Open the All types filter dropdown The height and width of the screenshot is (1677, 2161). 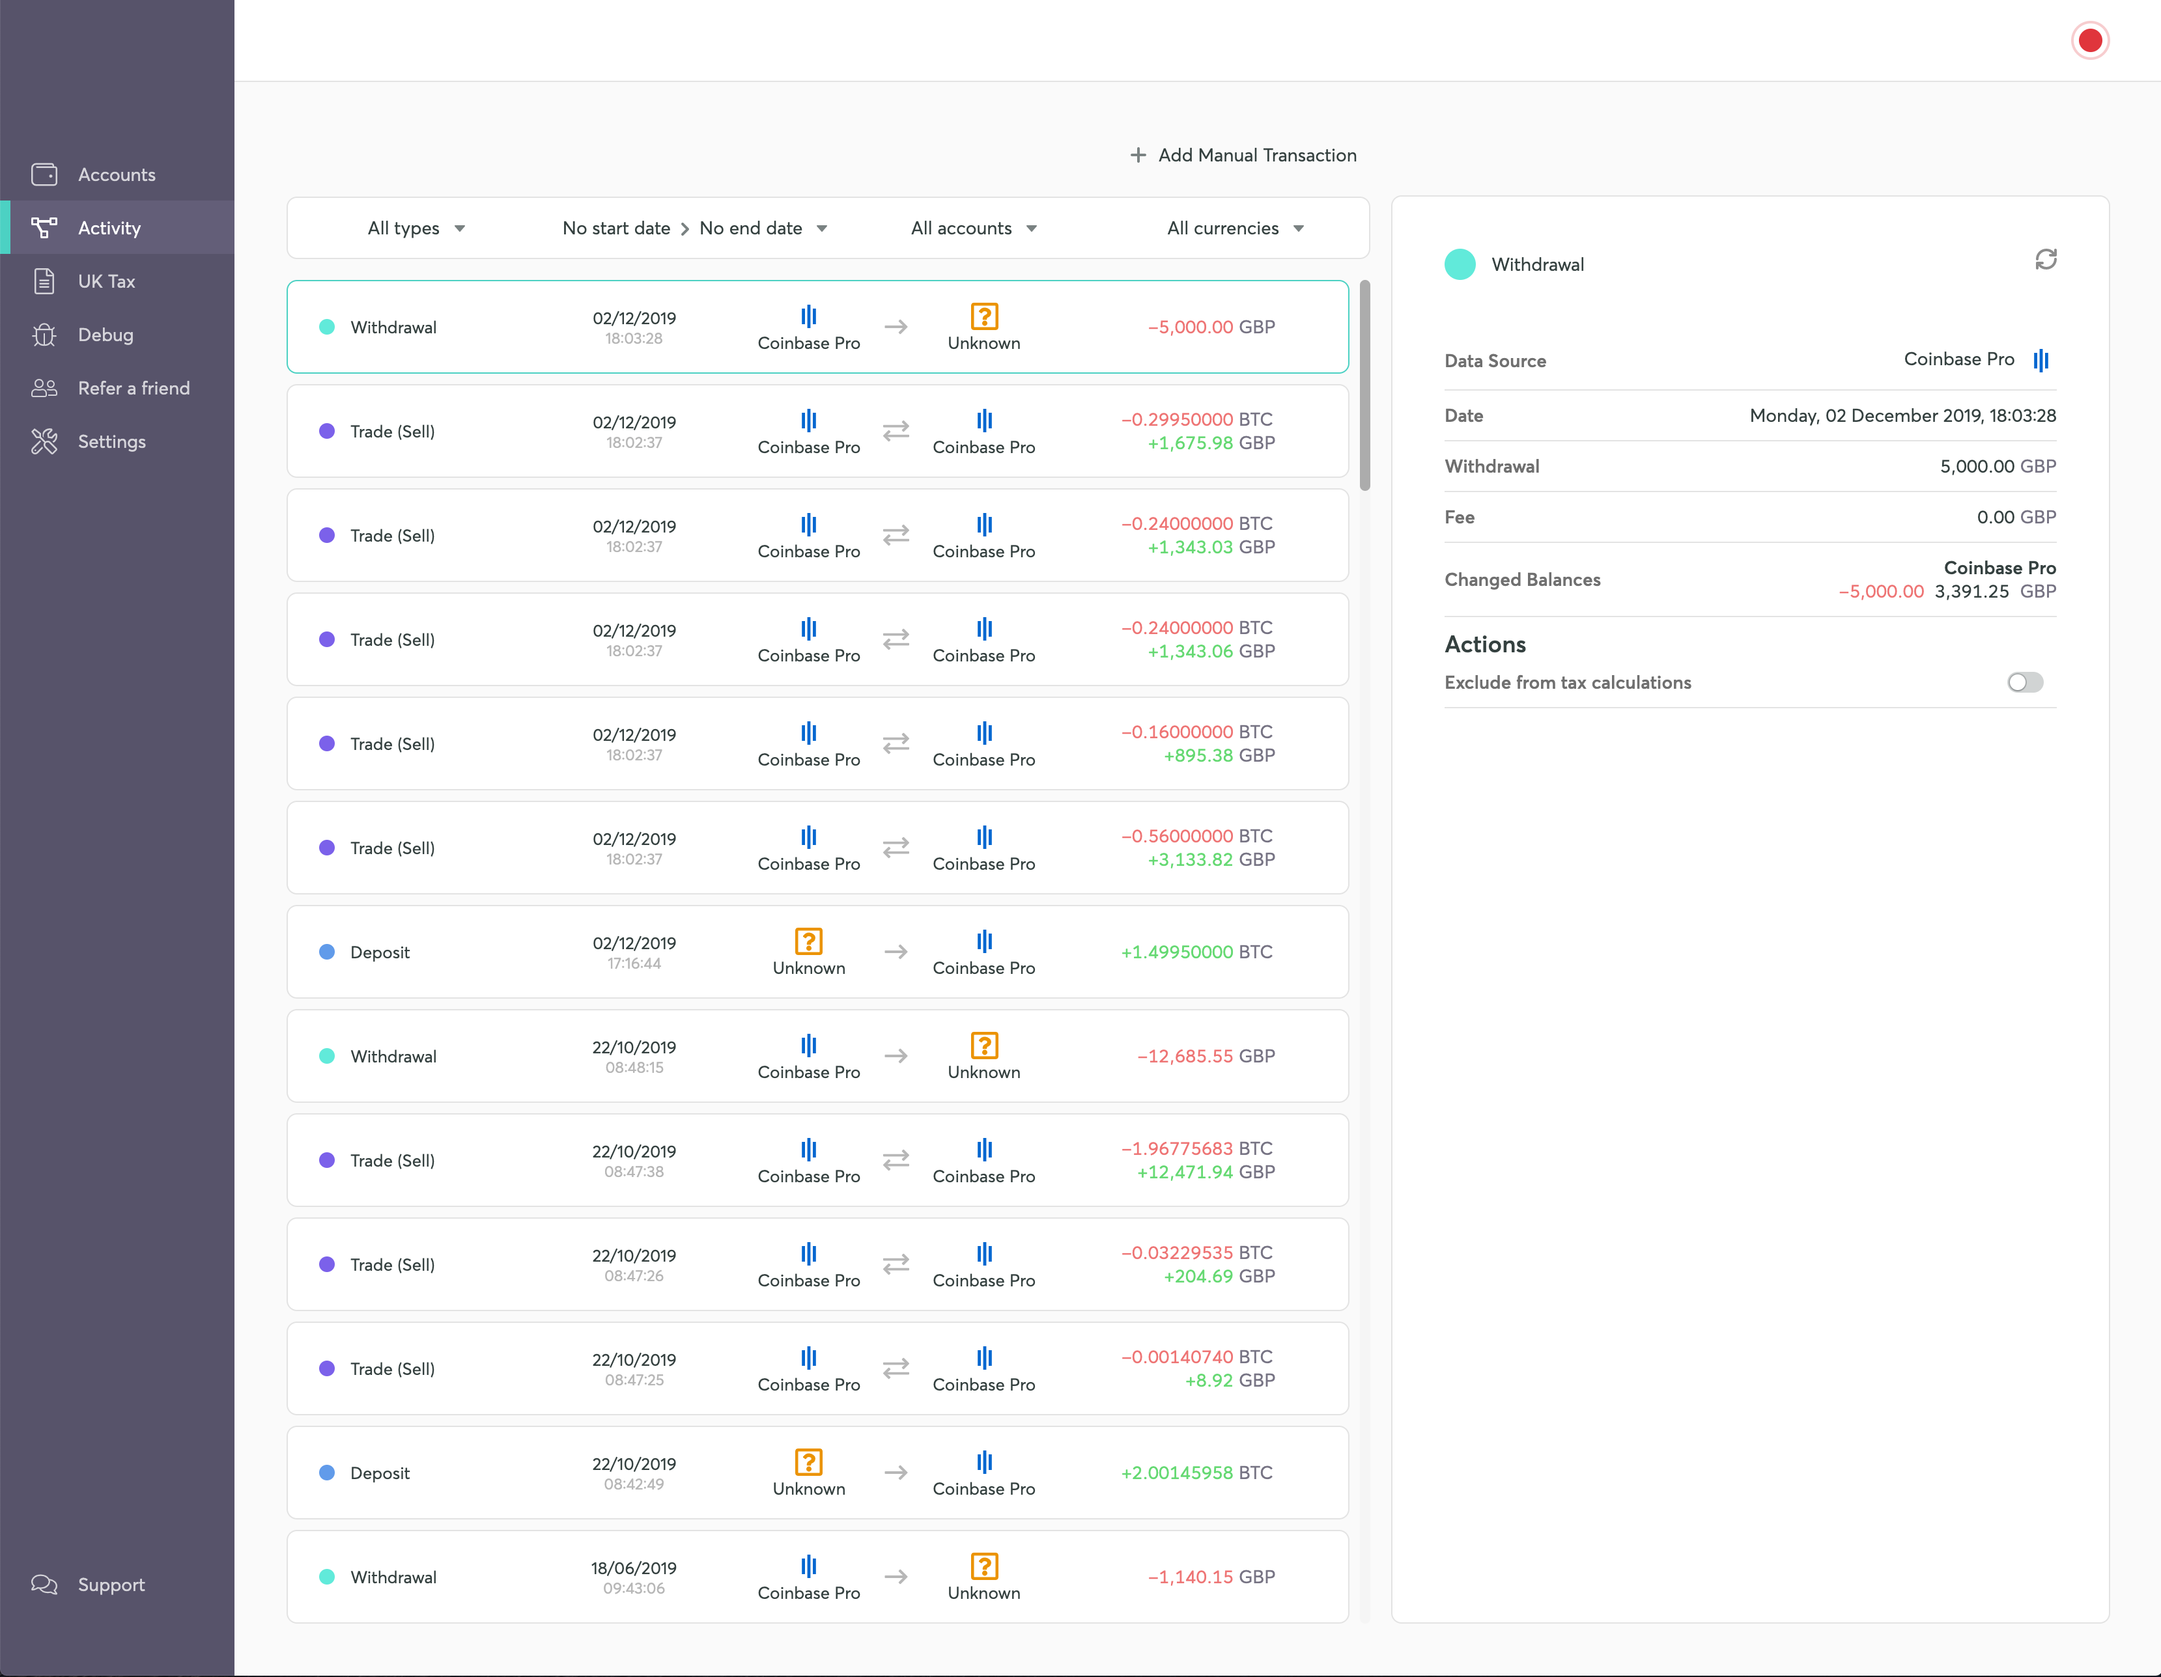(x=416, y=229)
